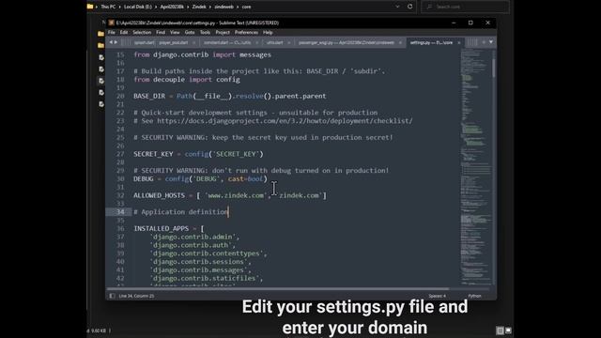Close the settings.py tab
Image resolution: width=601 pixels, height=338 pixels.
[x=459, y=43]
